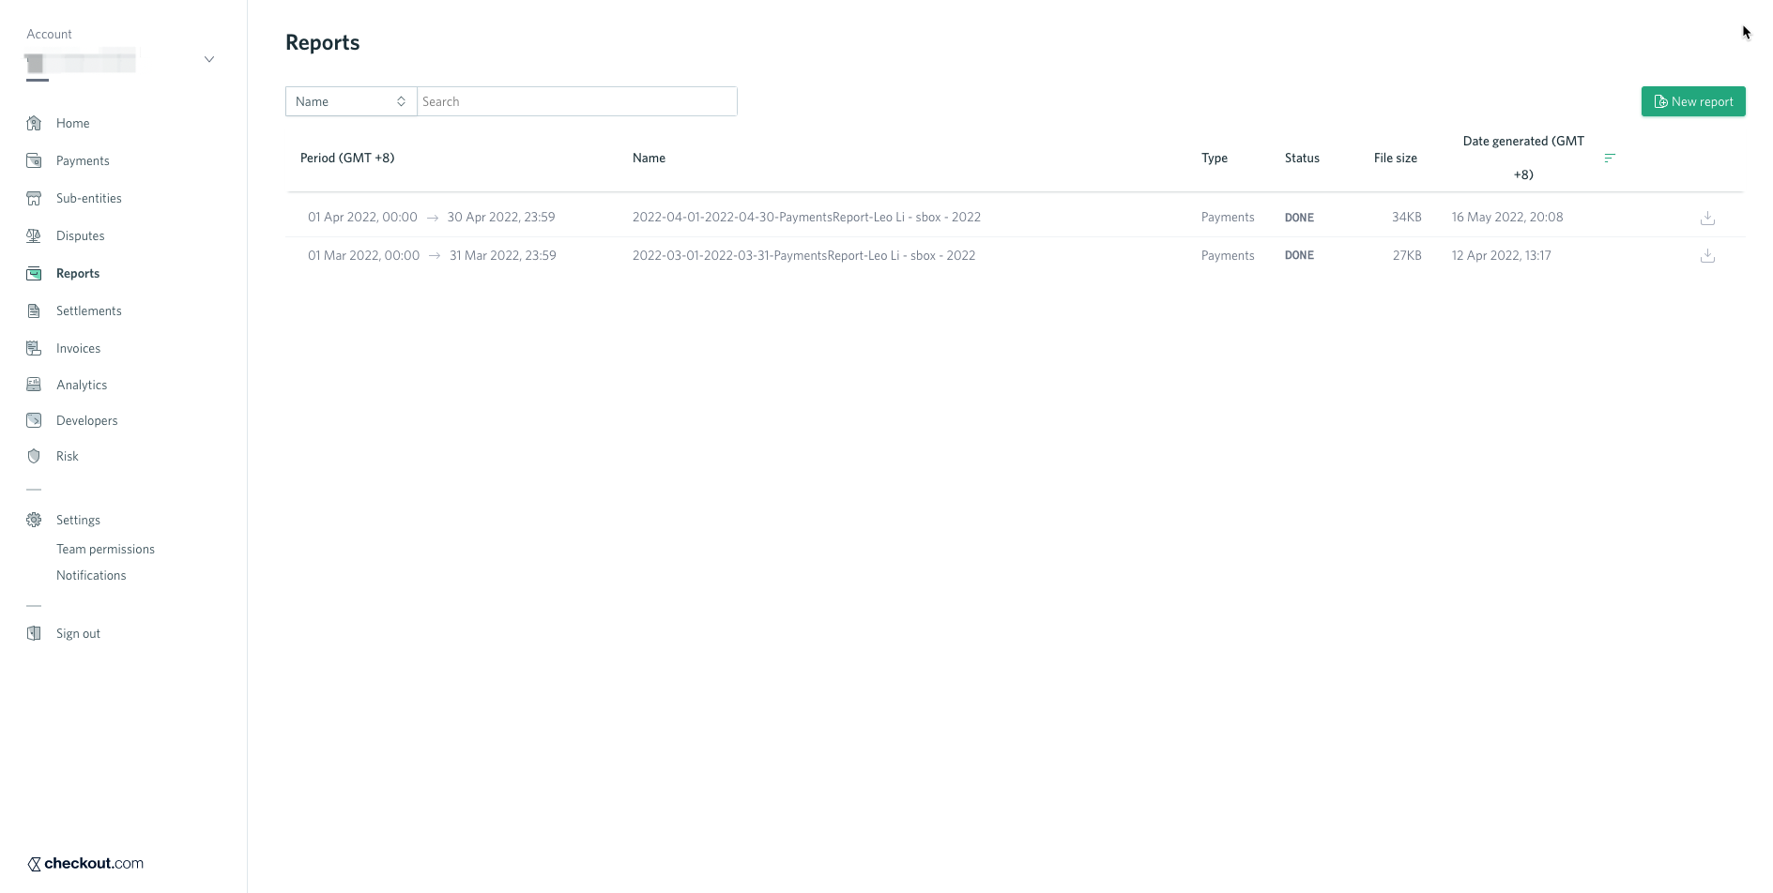Click the New report button

[x=1693, y=101]
